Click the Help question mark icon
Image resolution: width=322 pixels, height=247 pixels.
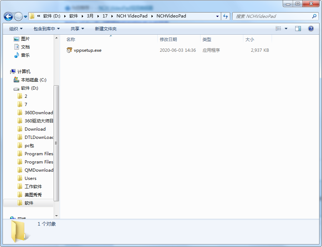[311, 29]
